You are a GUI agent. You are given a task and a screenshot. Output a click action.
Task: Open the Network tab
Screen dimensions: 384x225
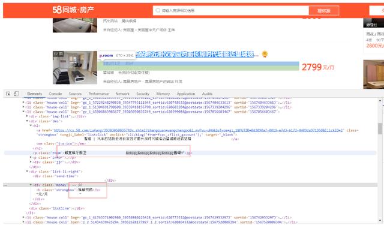[x=122, y=94]
